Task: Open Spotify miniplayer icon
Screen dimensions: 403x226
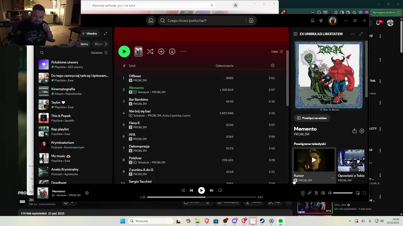Action: tap(358, 193)
